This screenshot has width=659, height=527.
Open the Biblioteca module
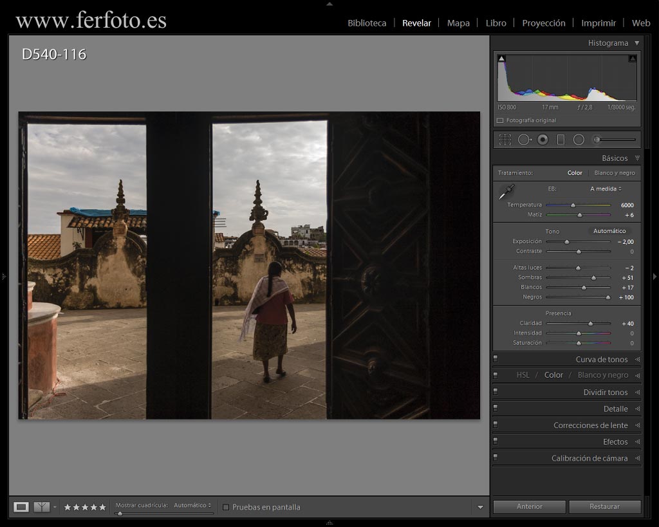tap(367, 23)
